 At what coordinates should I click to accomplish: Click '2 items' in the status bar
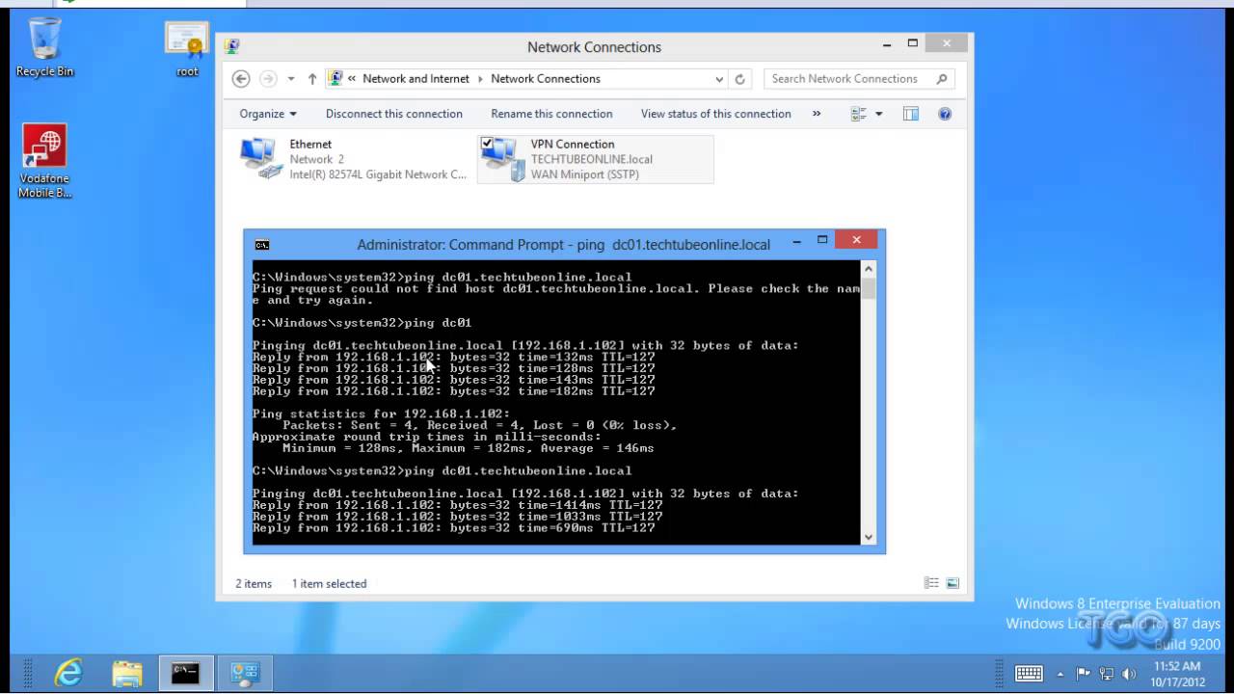pos(254,583)
